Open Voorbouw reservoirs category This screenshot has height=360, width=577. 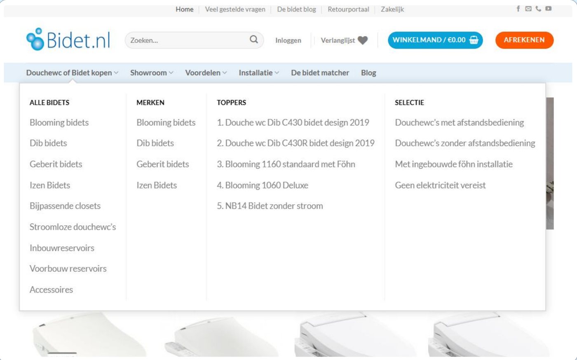(x=68, y=269)
